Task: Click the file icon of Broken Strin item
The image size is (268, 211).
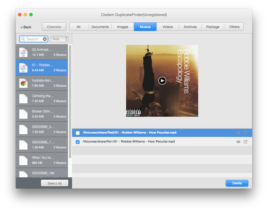Action: [x=23, y=114]
